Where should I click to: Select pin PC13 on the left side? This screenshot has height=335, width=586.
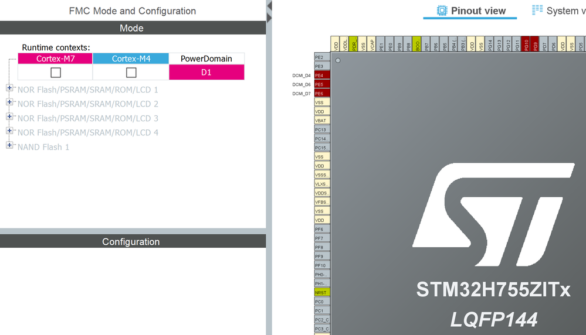(322, 129)
